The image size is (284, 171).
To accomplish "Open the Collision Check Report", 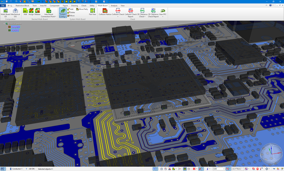I will (131, 12).
